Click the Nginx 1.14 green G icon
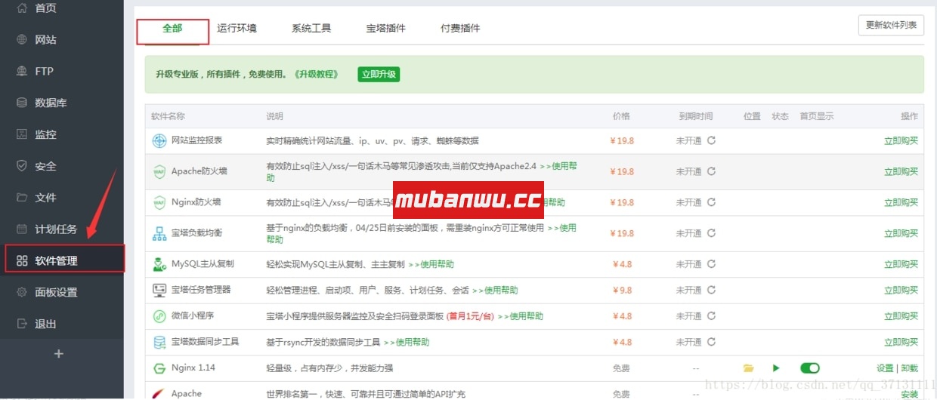The width and height of the screenshot is (937, 400). pos(159,368)
